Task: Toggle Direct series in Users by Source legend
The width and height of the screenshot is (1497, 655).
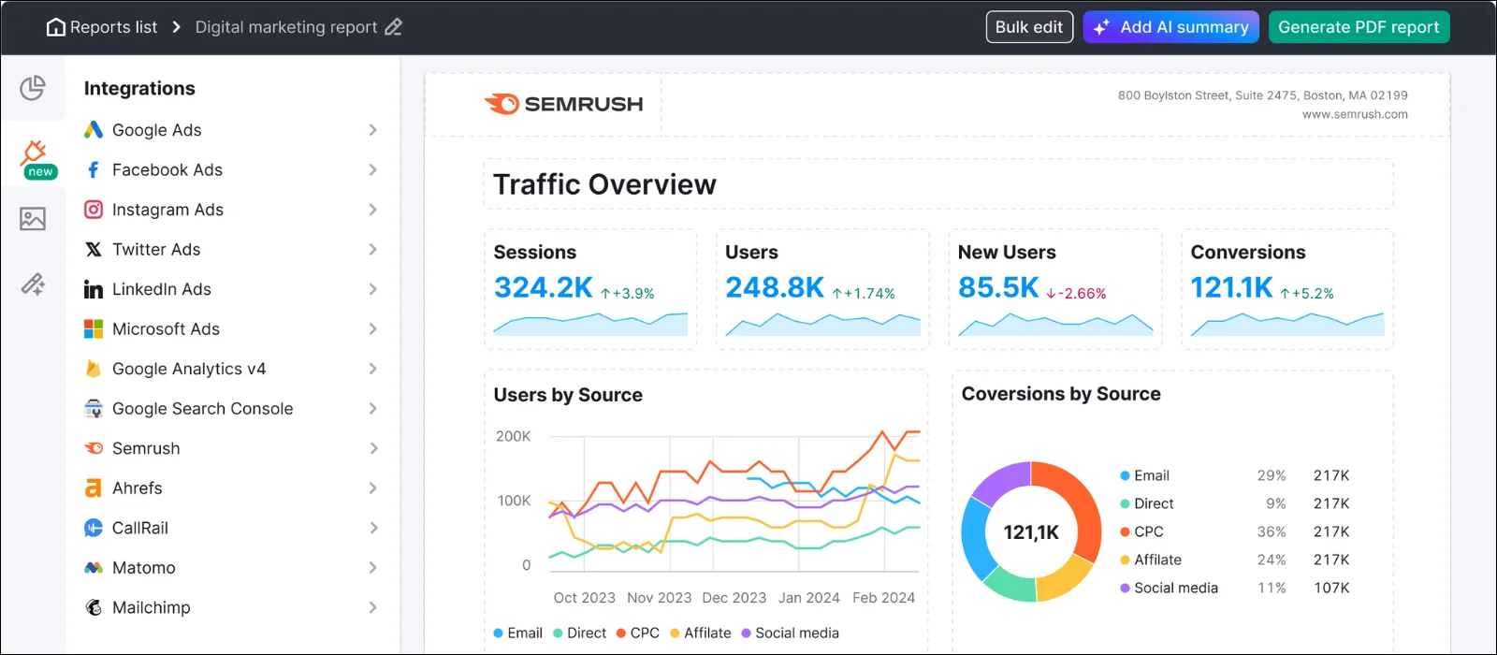Action: [579, 633]
